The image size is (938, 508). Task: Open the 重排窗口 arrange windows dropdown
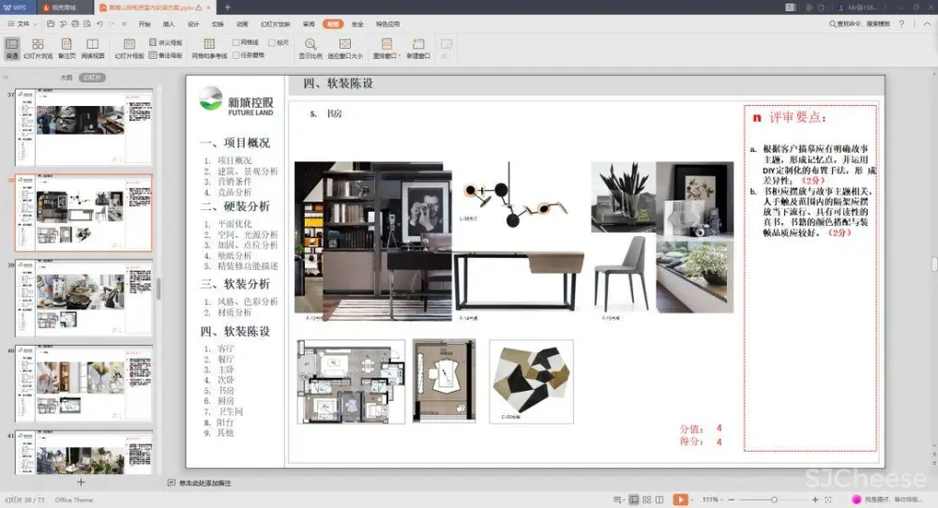(386, 49)
